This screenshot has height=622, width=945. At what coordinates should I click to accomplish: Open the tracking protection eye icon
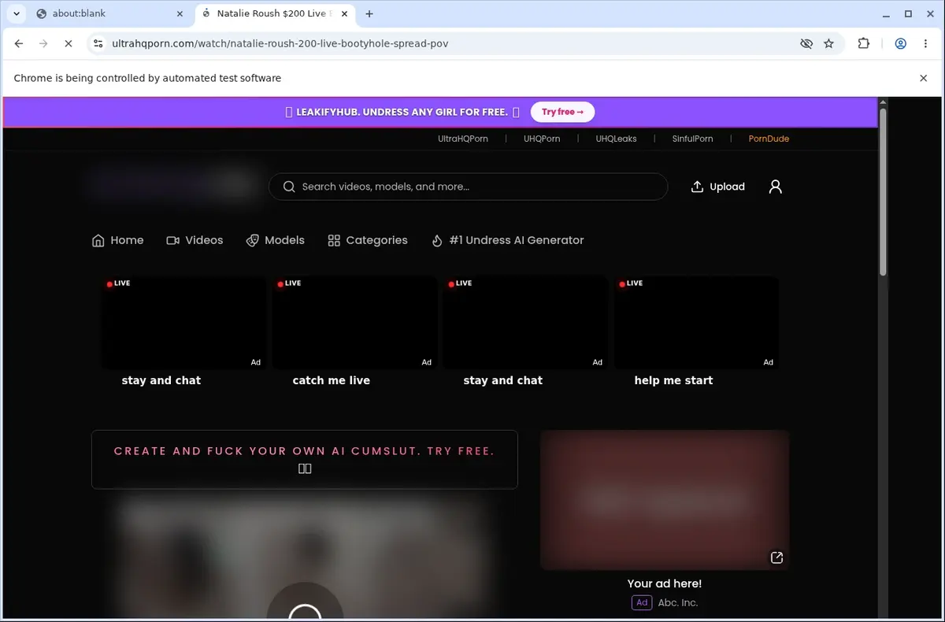(x=806, y=43)
